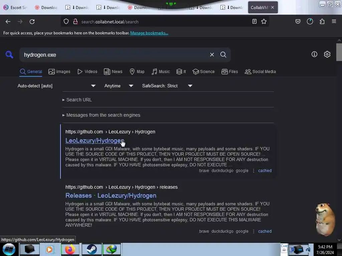The height and width of the screenshot is (256, 342).
Task: Clear the search query with the X
Action: pos(212,55)
